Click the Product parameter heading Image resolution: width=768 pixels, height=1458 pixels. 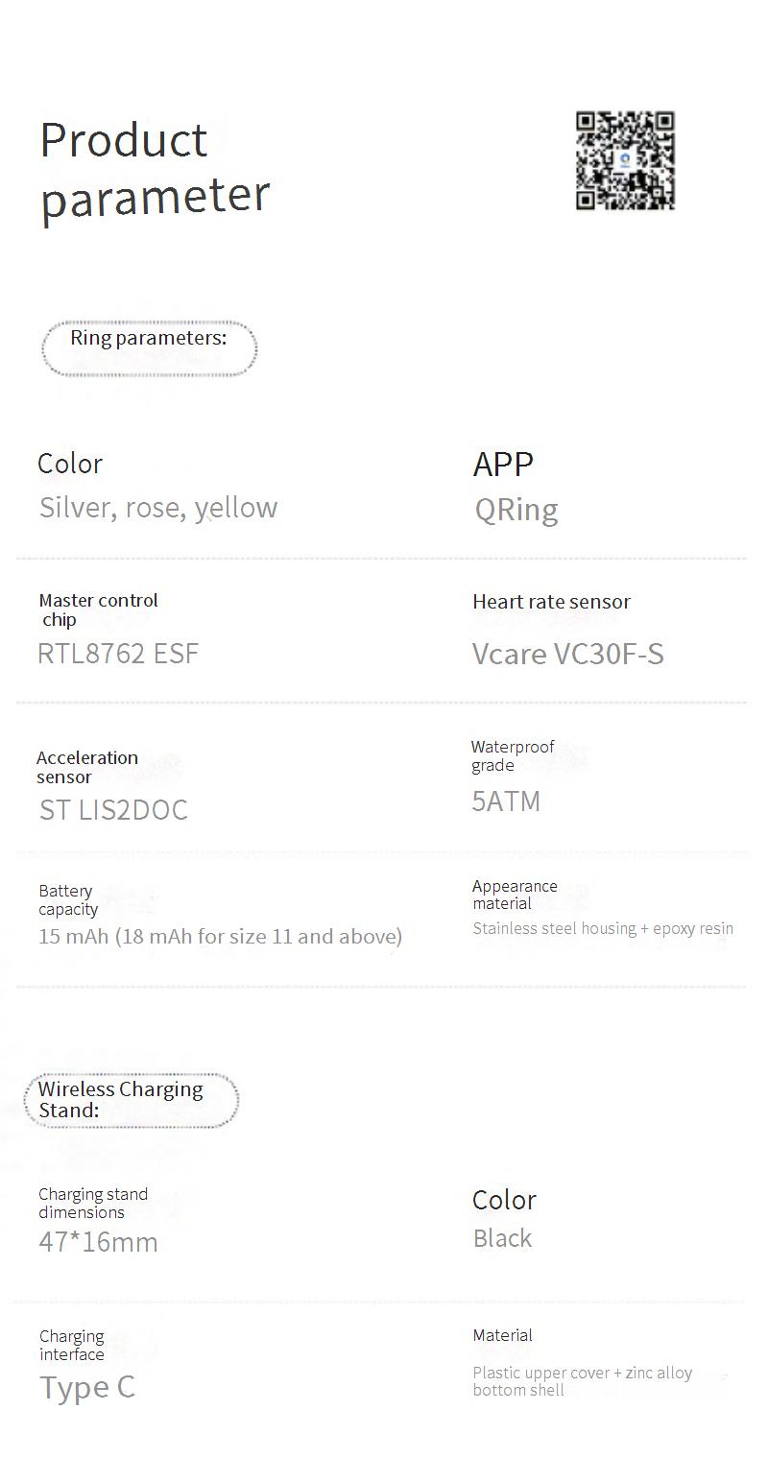click(155, 168)
